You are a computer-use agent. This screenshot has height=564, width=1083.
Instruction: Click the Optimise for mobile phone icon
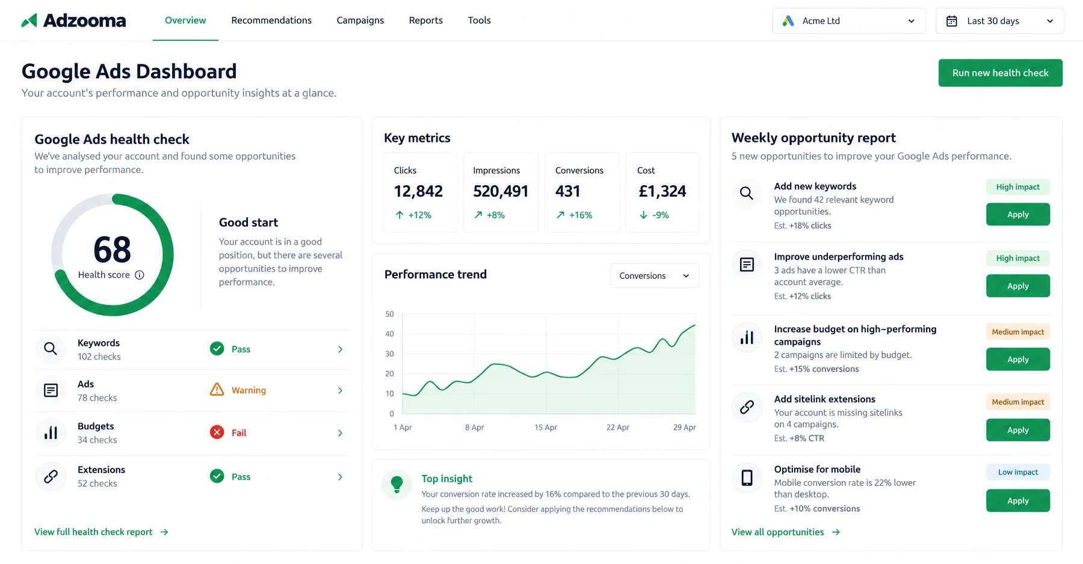coord(747,477)
